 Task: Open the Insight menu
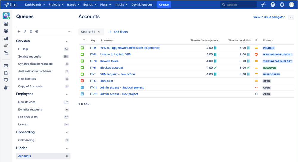121,4
